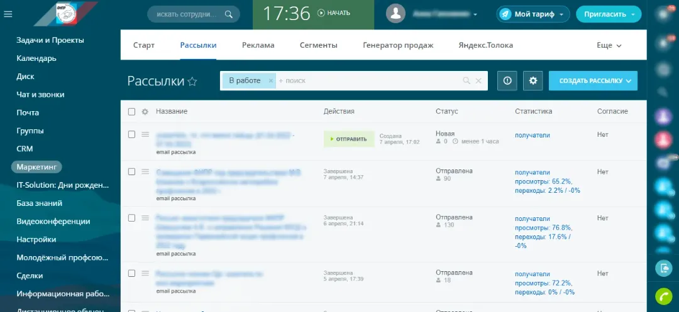Check the mailing with status Новая

131,134
